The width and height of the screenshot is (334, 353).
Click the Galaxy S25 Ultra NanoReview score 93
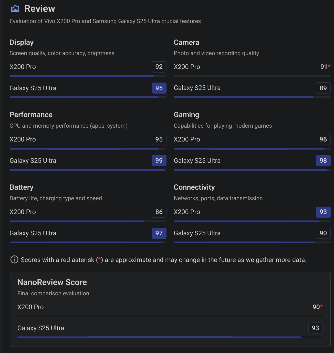click(315, 328)
